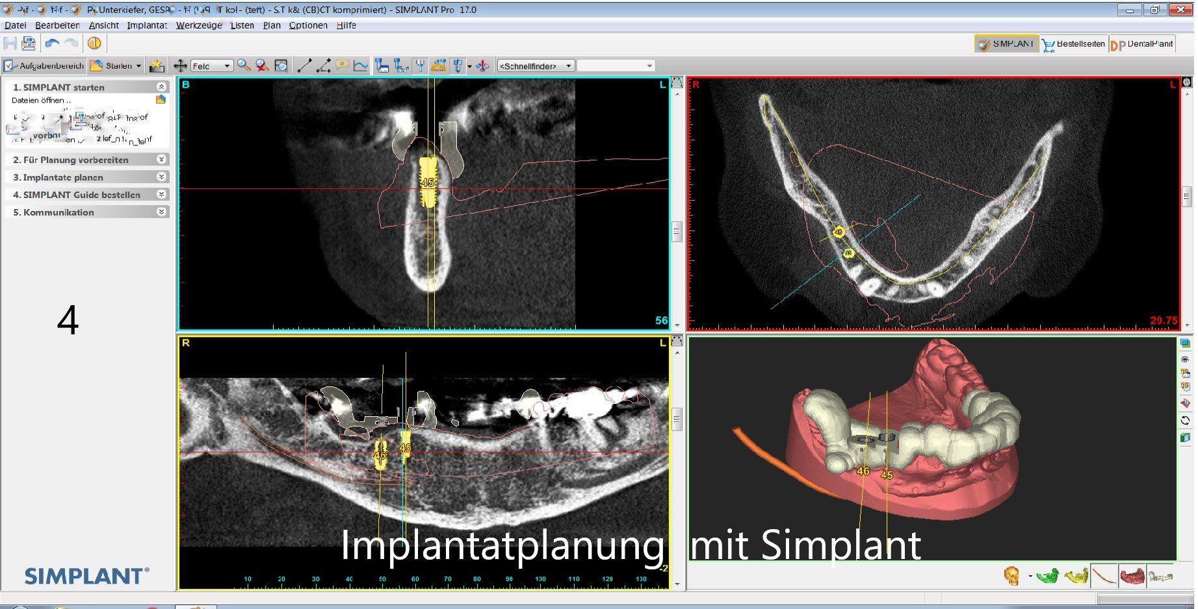Open DentalPlanit

click(x=1142, y=44)
